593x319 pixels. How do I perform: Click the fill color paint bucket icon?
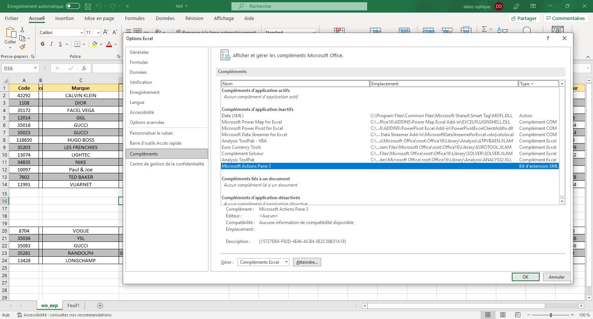click(x=95, y=44)
